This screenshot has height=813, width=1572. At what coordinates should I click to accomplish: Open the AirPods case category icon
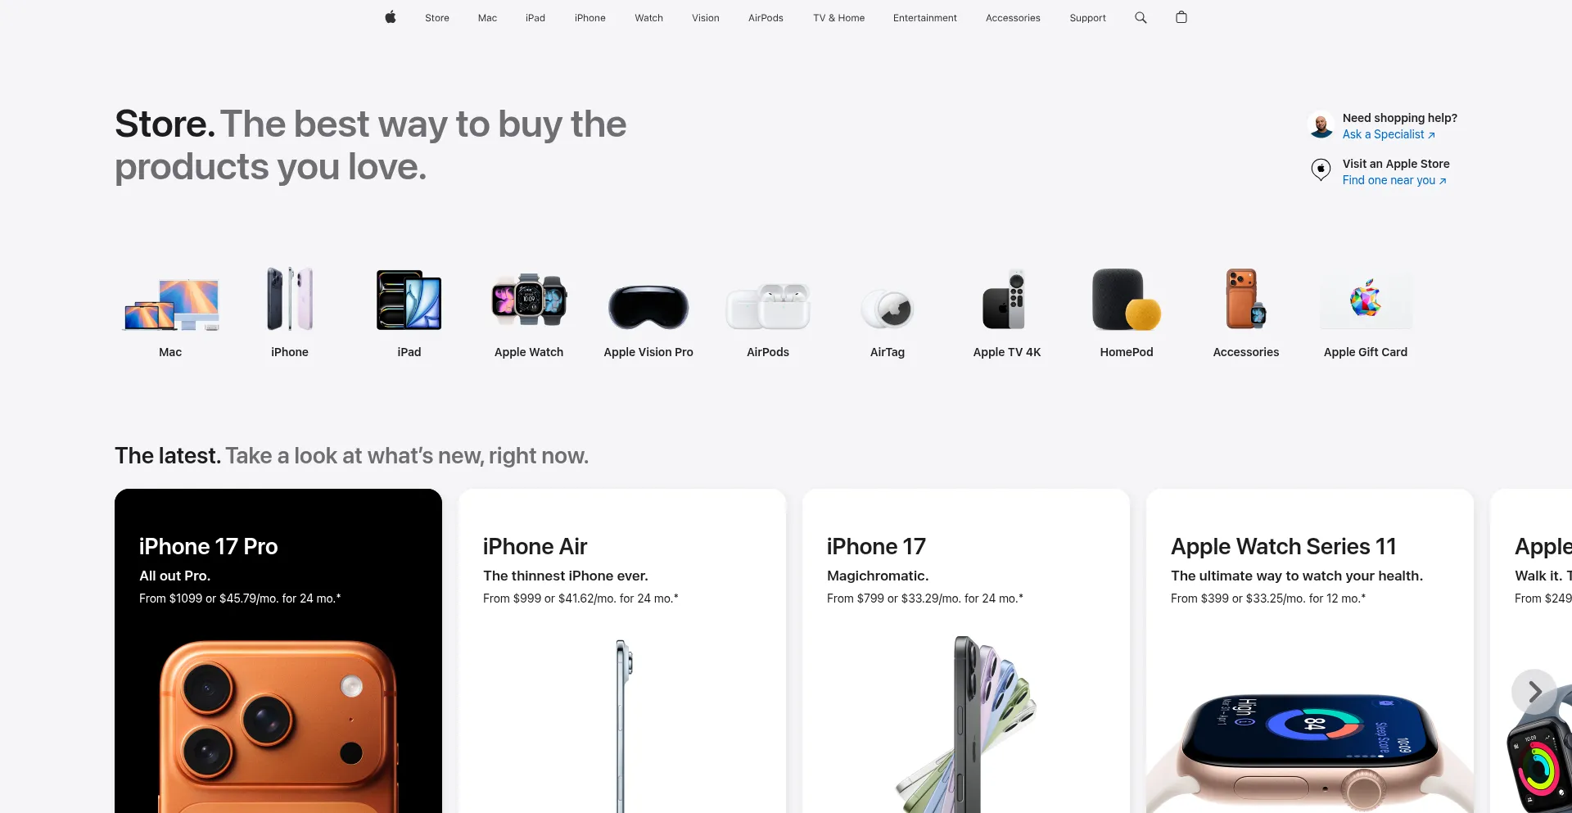[768, 306]
